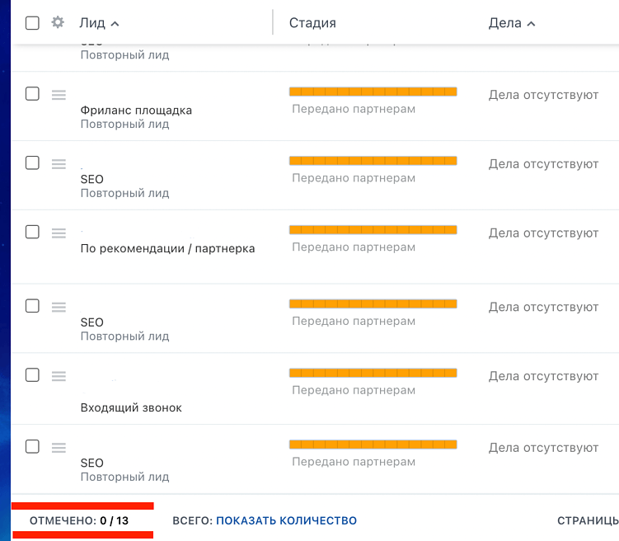The width and height of the screenshot is (619, 541).
Task: Click СТРАНИЦЫ pagination label
Action: click(587, 520)
